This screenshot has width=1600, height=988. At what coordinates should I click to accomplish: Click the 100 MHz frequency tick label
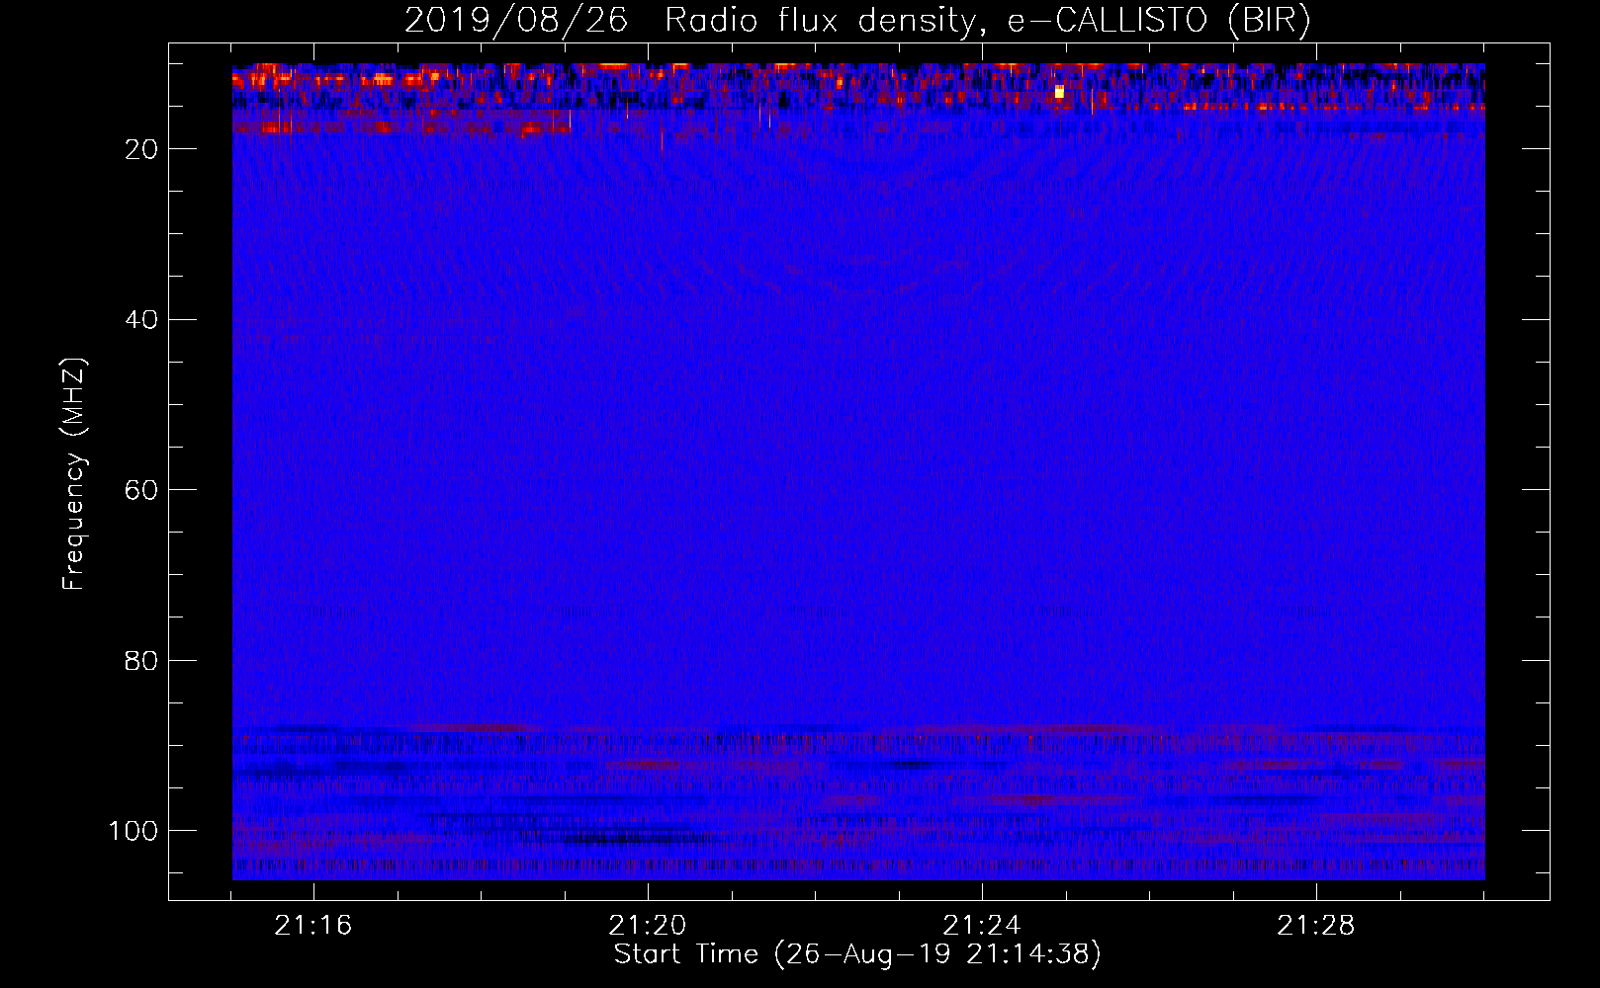click(133, 831)
